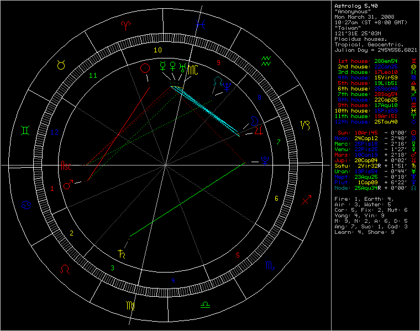This screenshot has height=331, width=420.
Task: Click the Fire: 1, Earth: 4 summary line
Action: coord(364,199)
